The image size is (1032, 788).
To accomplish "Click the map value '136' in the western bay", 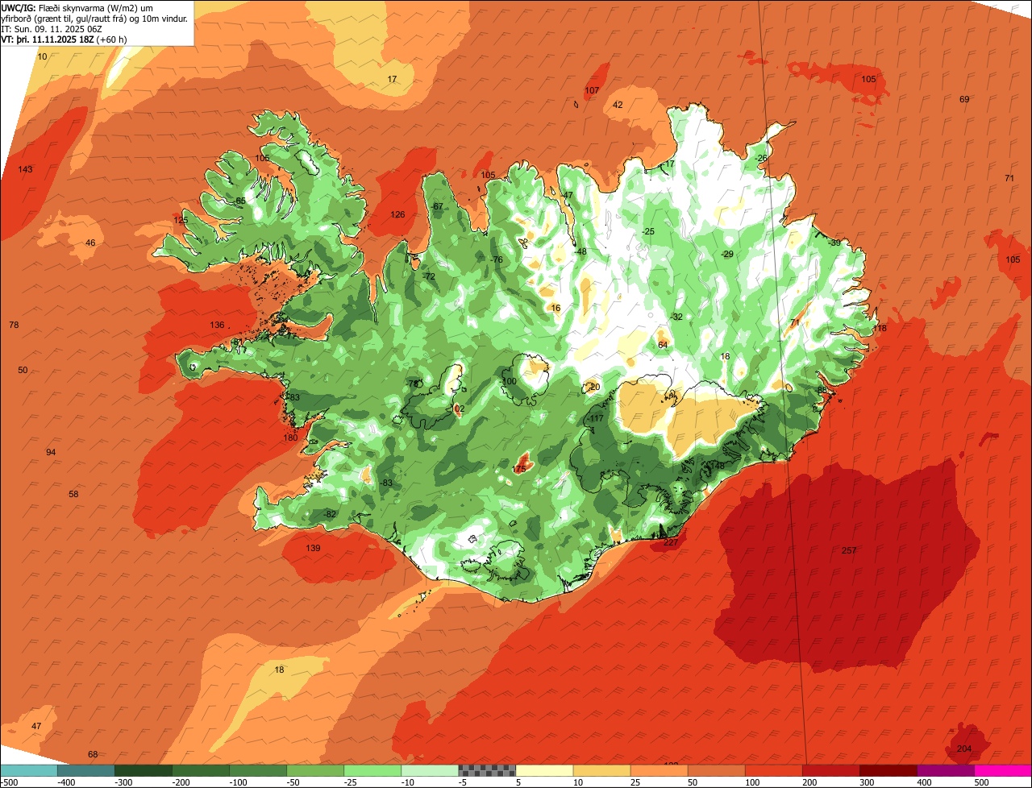I will coord(218,325).
